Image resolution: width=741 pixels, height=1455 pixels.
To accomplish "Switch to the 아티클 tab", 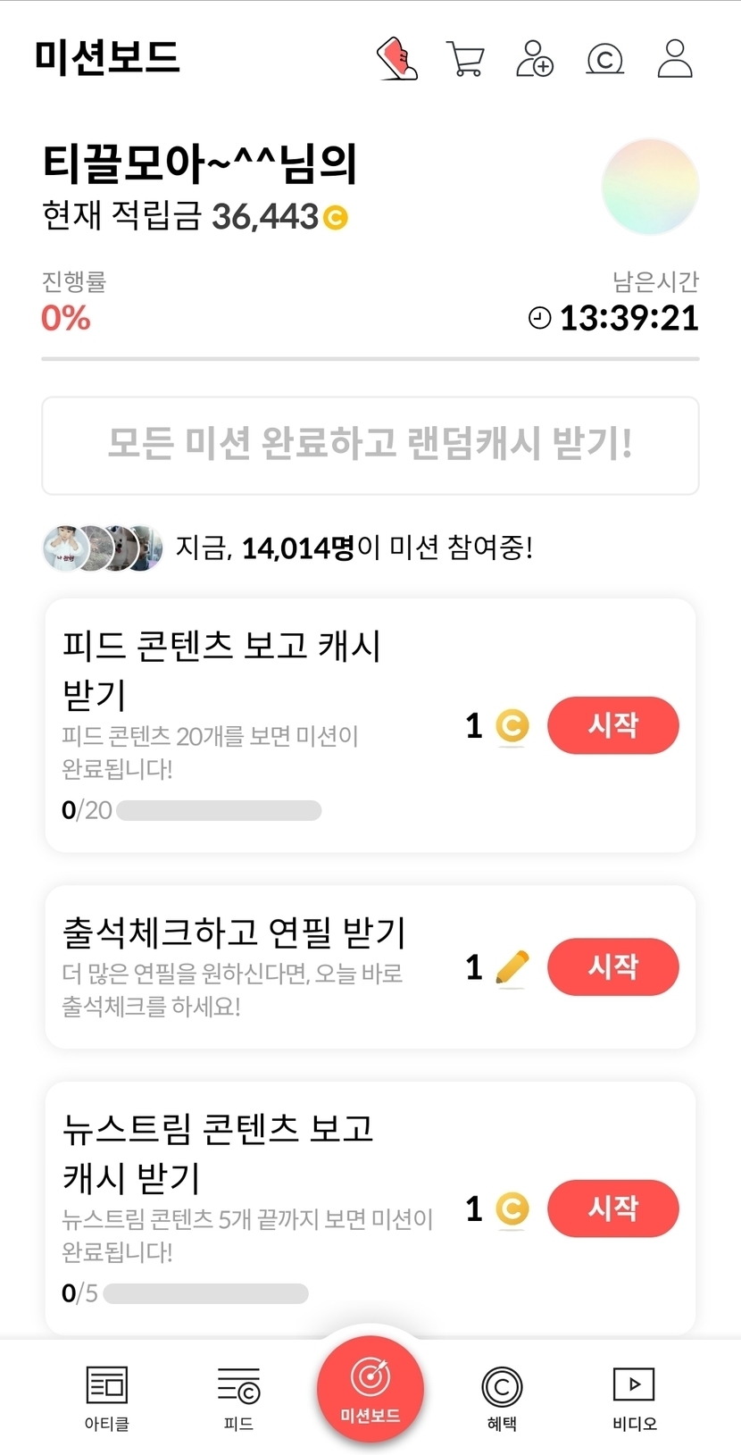I will 107,1397.
